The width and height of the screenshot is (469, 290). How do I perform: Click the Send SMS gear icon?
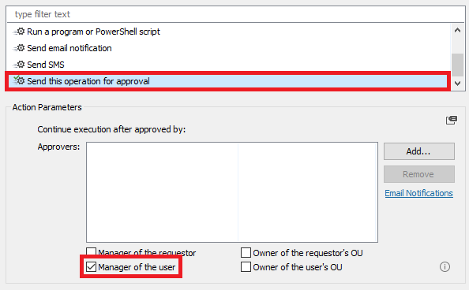pos(19,64)
